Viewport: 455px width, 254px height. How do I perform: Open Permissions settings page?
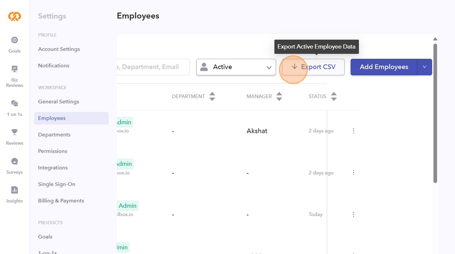[53, 152]
